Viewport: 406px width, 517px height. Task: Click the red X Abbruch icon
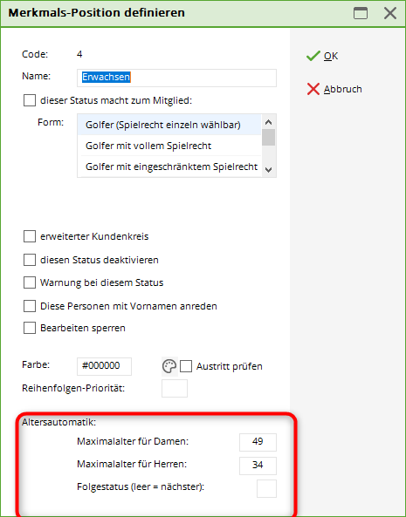313,89
